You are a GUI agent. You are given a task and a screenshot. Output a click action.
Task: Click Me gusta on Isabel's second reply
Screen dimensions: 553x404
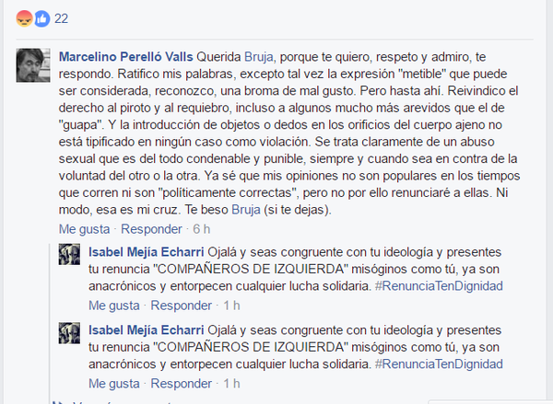click(114, 384)
